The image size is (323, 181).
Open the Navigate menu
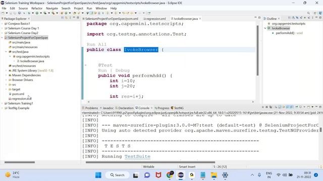(52, 8)
